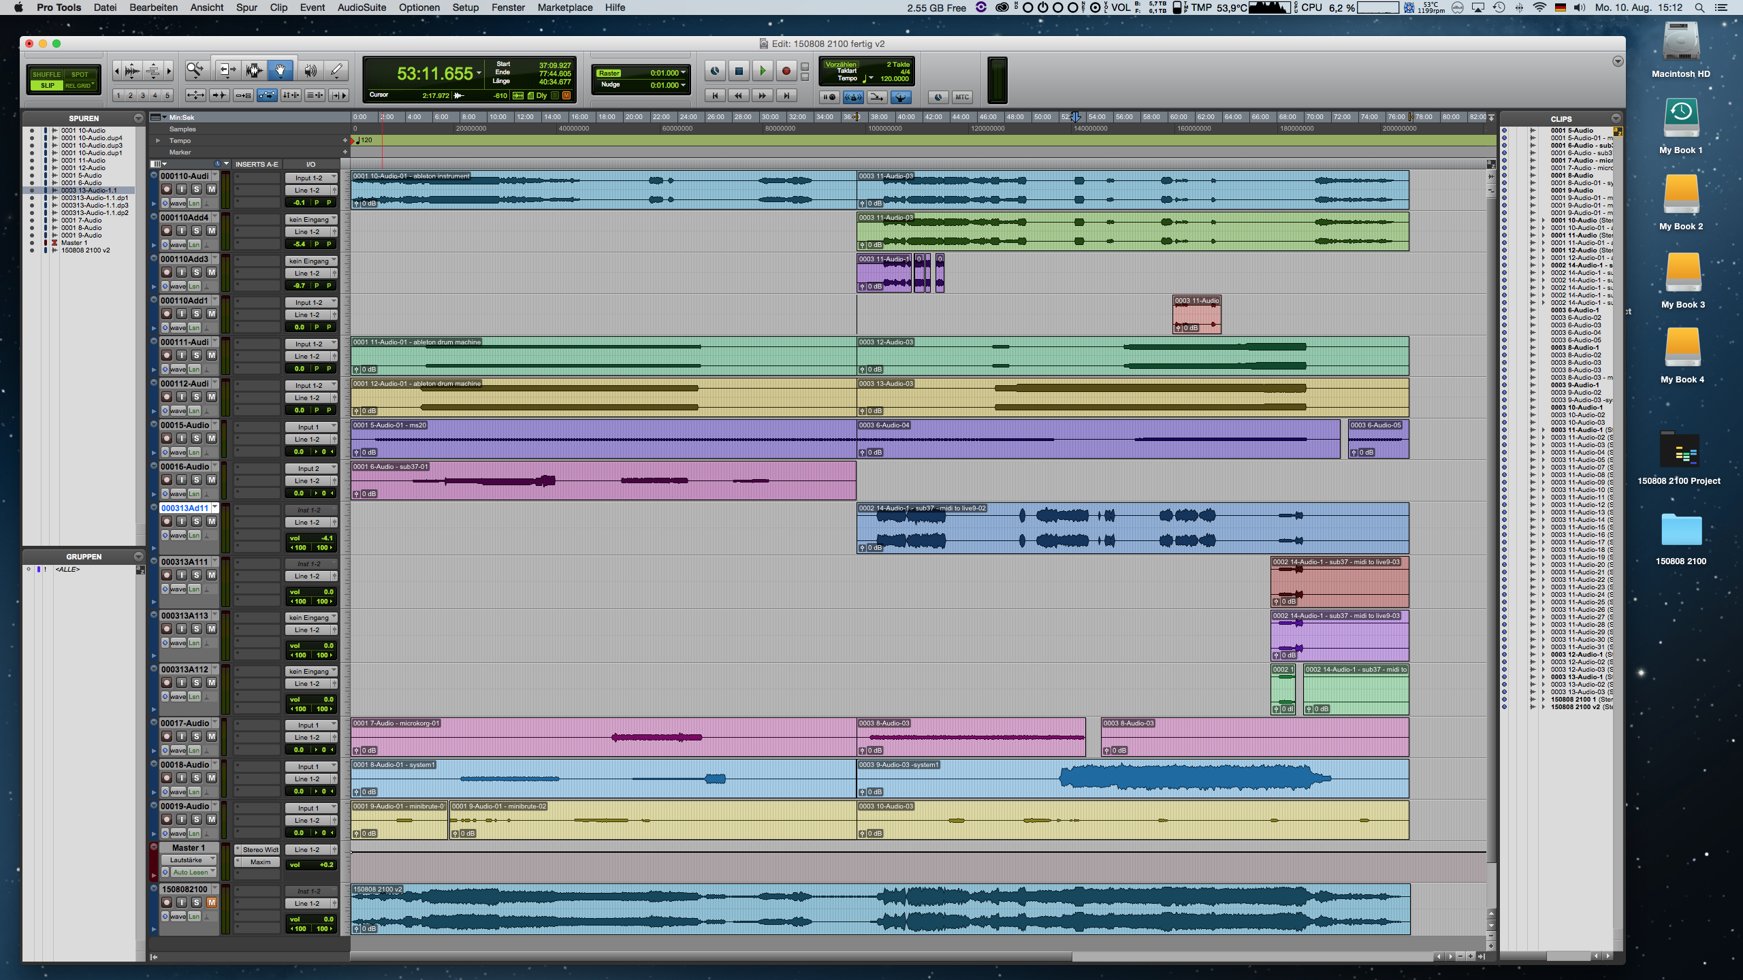The width and height of the screenshot is (1743, 980).
Task: Toggle the Wait for Note button
Action: (829, 97)
